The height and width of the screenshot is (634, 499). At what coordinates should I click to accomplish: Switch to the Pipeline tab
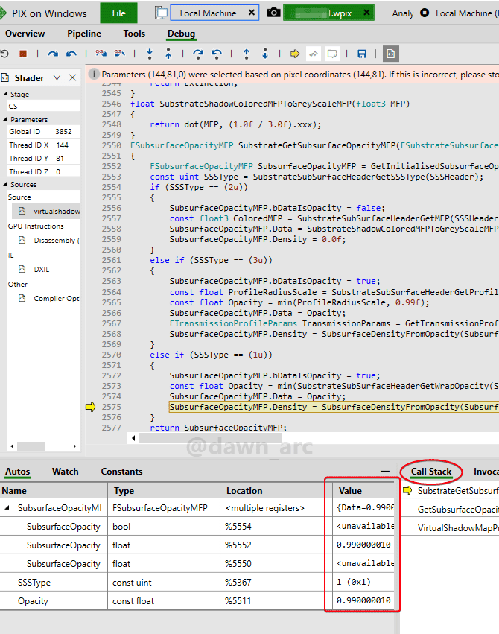[84, 34]
